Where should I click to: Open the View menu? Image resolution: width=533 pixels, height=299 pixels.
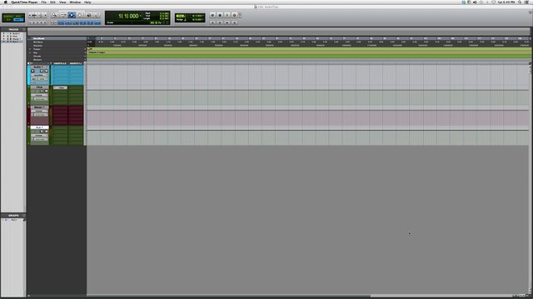(x=62, y=2)
